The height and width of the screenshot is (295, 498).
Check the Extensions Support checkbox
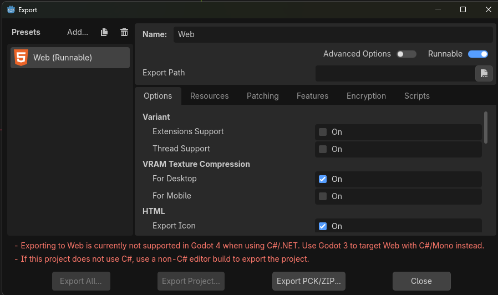[x=323, y=132]
